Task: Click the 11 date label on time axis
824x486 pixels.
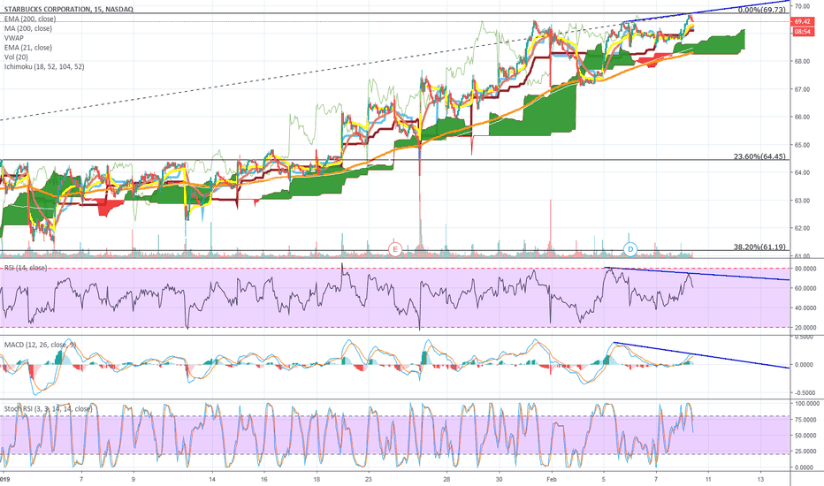Action: click(x=708, y=480)
